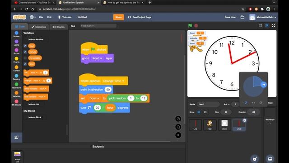289x163 pixels.
Task: Click the green flag to run project
Action: 190,25
